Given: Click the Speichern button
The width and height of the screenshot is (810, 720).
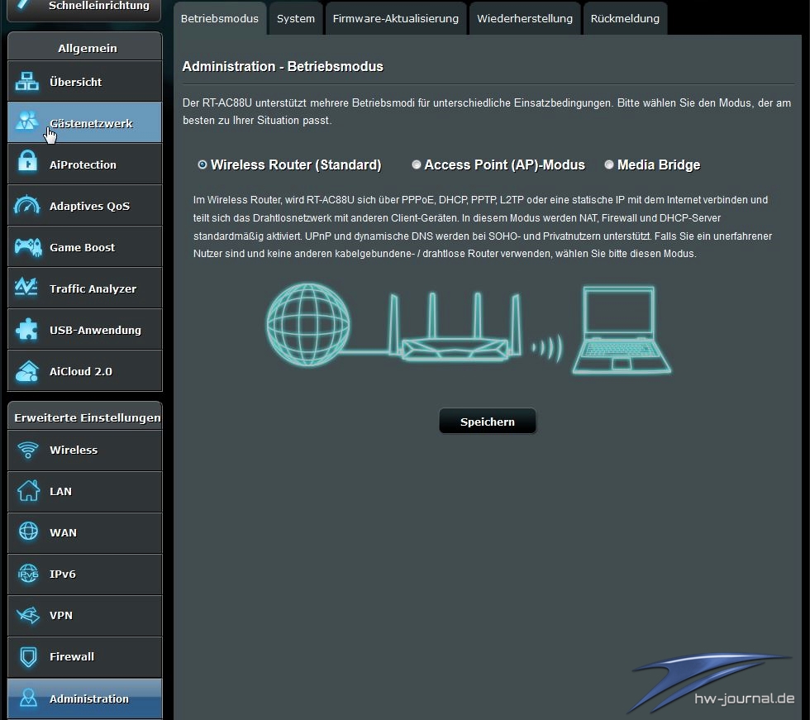Looking at the screenshot, I should click(487, 422).
